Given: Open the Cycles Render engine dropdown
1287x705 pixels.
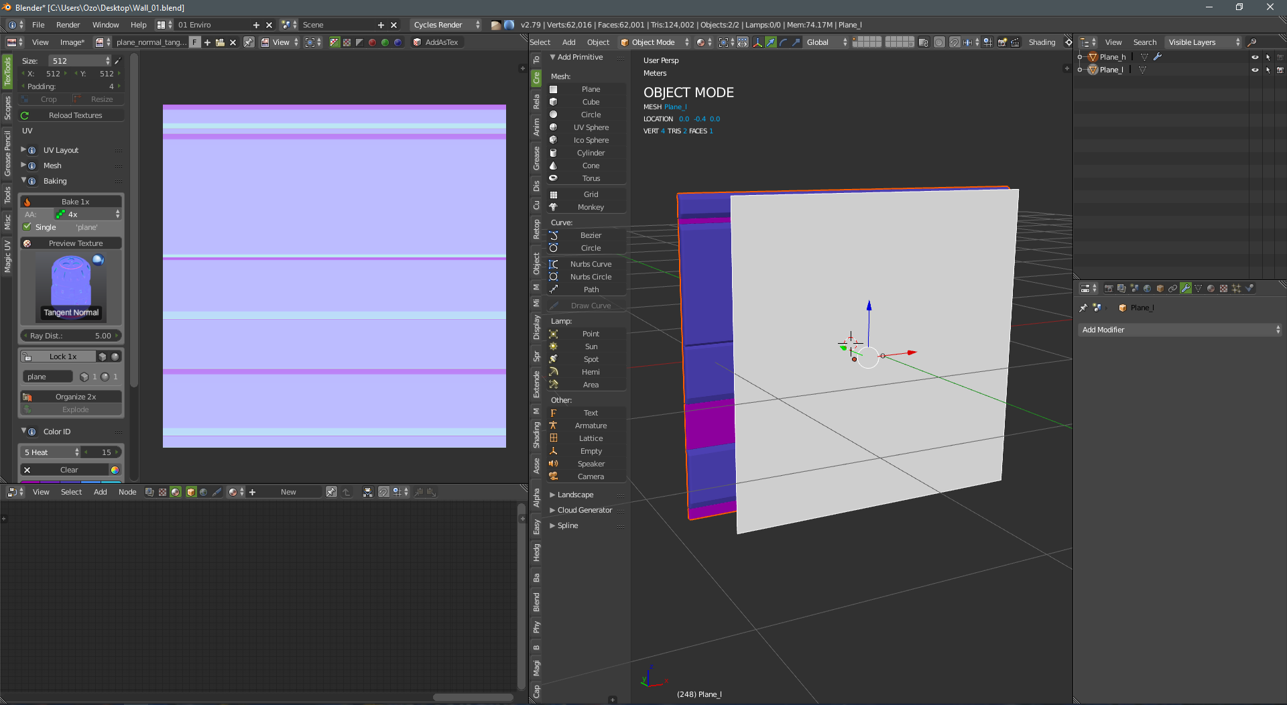Looking at the screenshot, I should (446, 25).
